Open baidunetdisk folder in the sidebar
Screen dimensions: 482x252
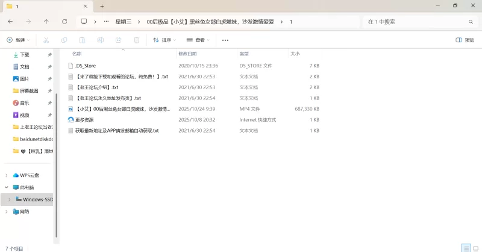(36, 139)
